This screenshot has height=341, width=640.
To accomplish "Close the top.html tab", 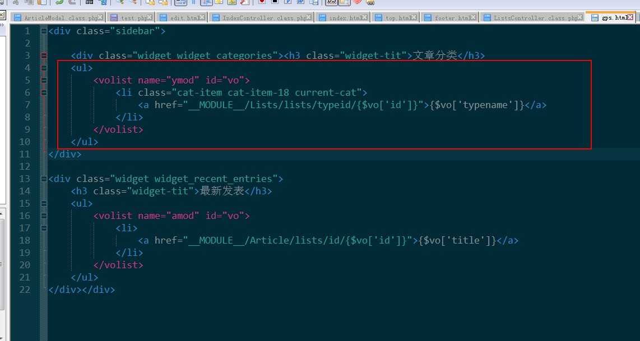I will point(414,17).
